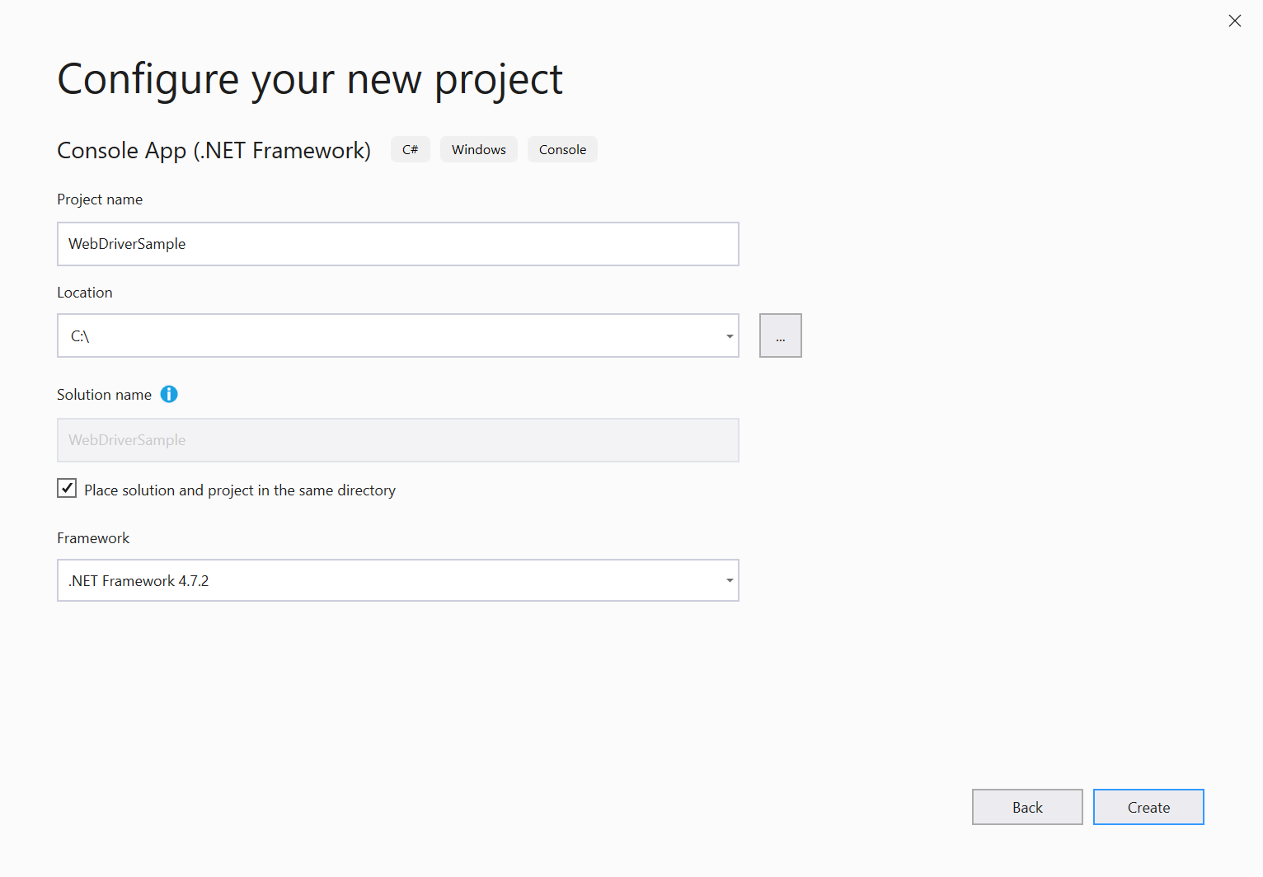Select the WebDriverSample project name text
The height and width of the screenshot is (877, 1263).
(127, 244)
